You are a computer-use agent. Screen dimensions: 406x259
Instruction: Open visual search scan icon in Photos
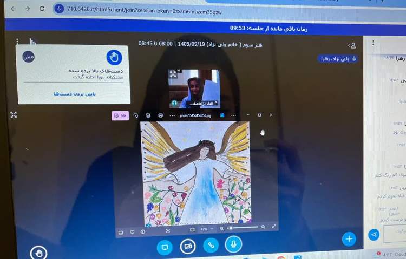click(168, 230)
